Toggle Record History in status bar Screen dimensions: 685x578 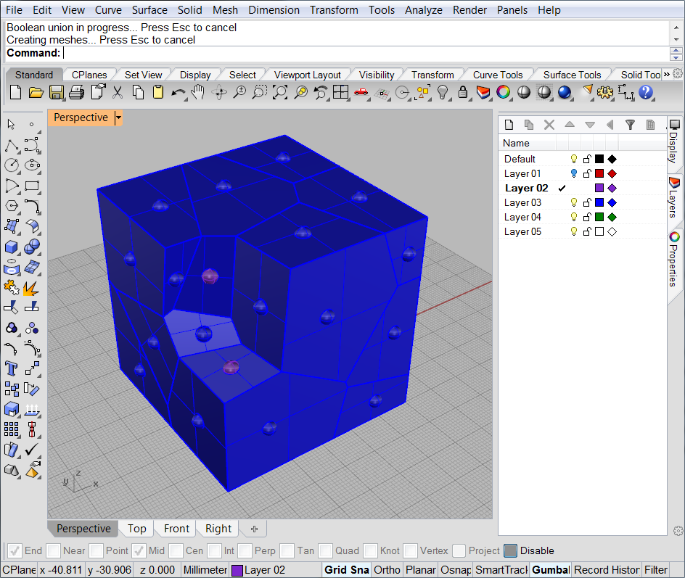pos(607,570)
